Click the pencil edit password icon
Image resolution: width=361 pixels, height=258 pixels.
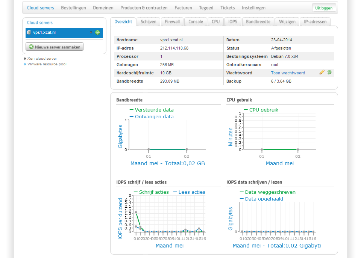(322, 72)
